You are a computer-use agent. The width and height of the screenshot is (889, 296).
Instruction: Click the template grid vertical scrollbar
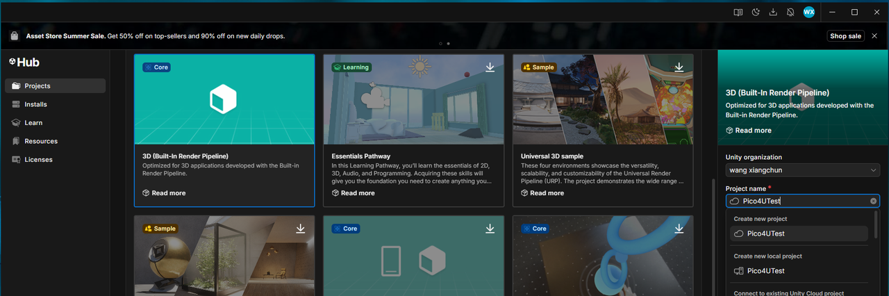tap(713, 236)
